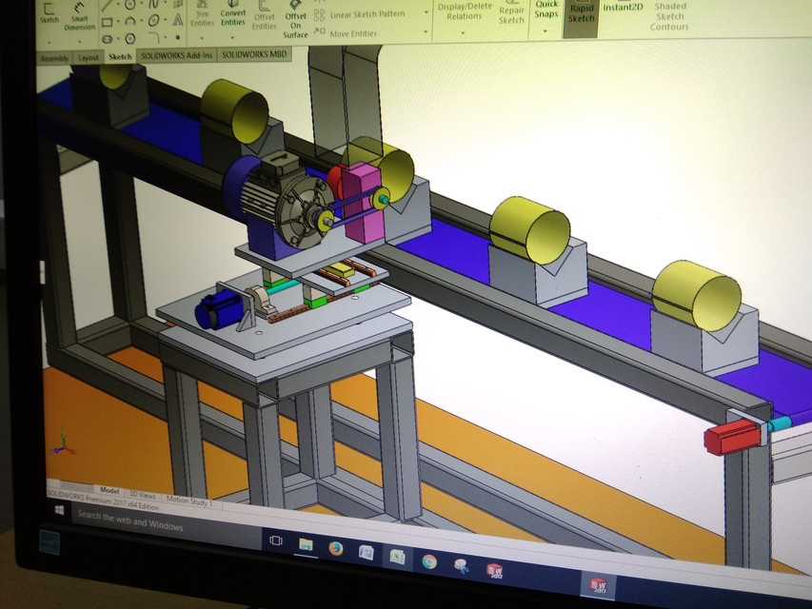Select the polygon sketch tool

pyautogui.click(x=130, y=39)
